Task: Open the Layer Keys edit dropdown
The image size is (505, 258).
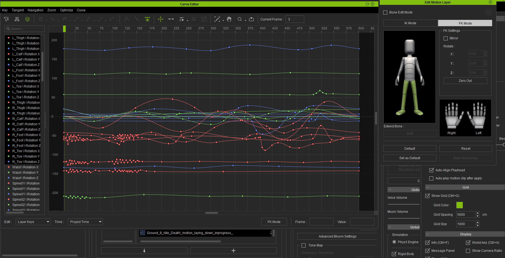Action: (x=33, y=222)
